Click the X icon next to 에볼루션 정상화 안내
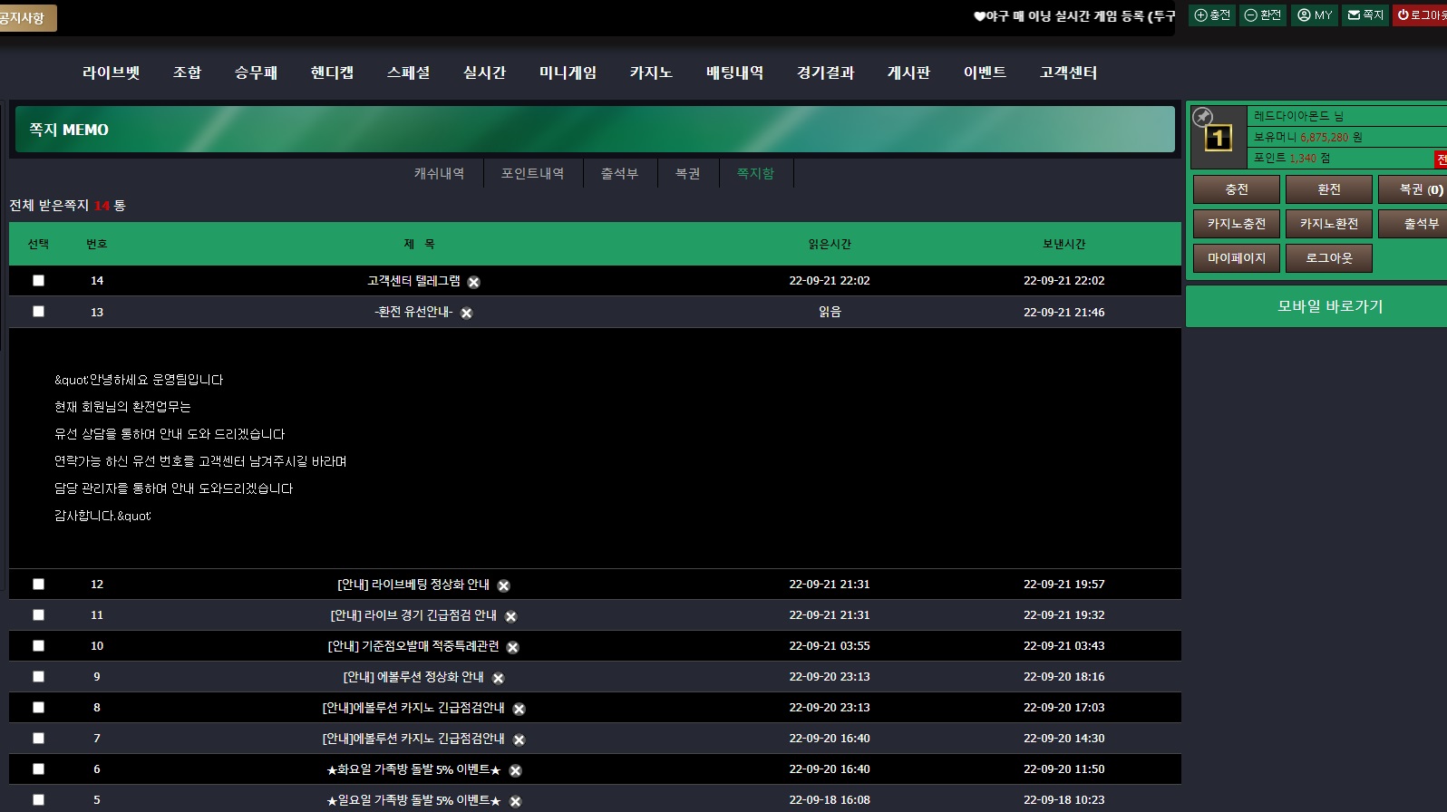 [498, 678]
